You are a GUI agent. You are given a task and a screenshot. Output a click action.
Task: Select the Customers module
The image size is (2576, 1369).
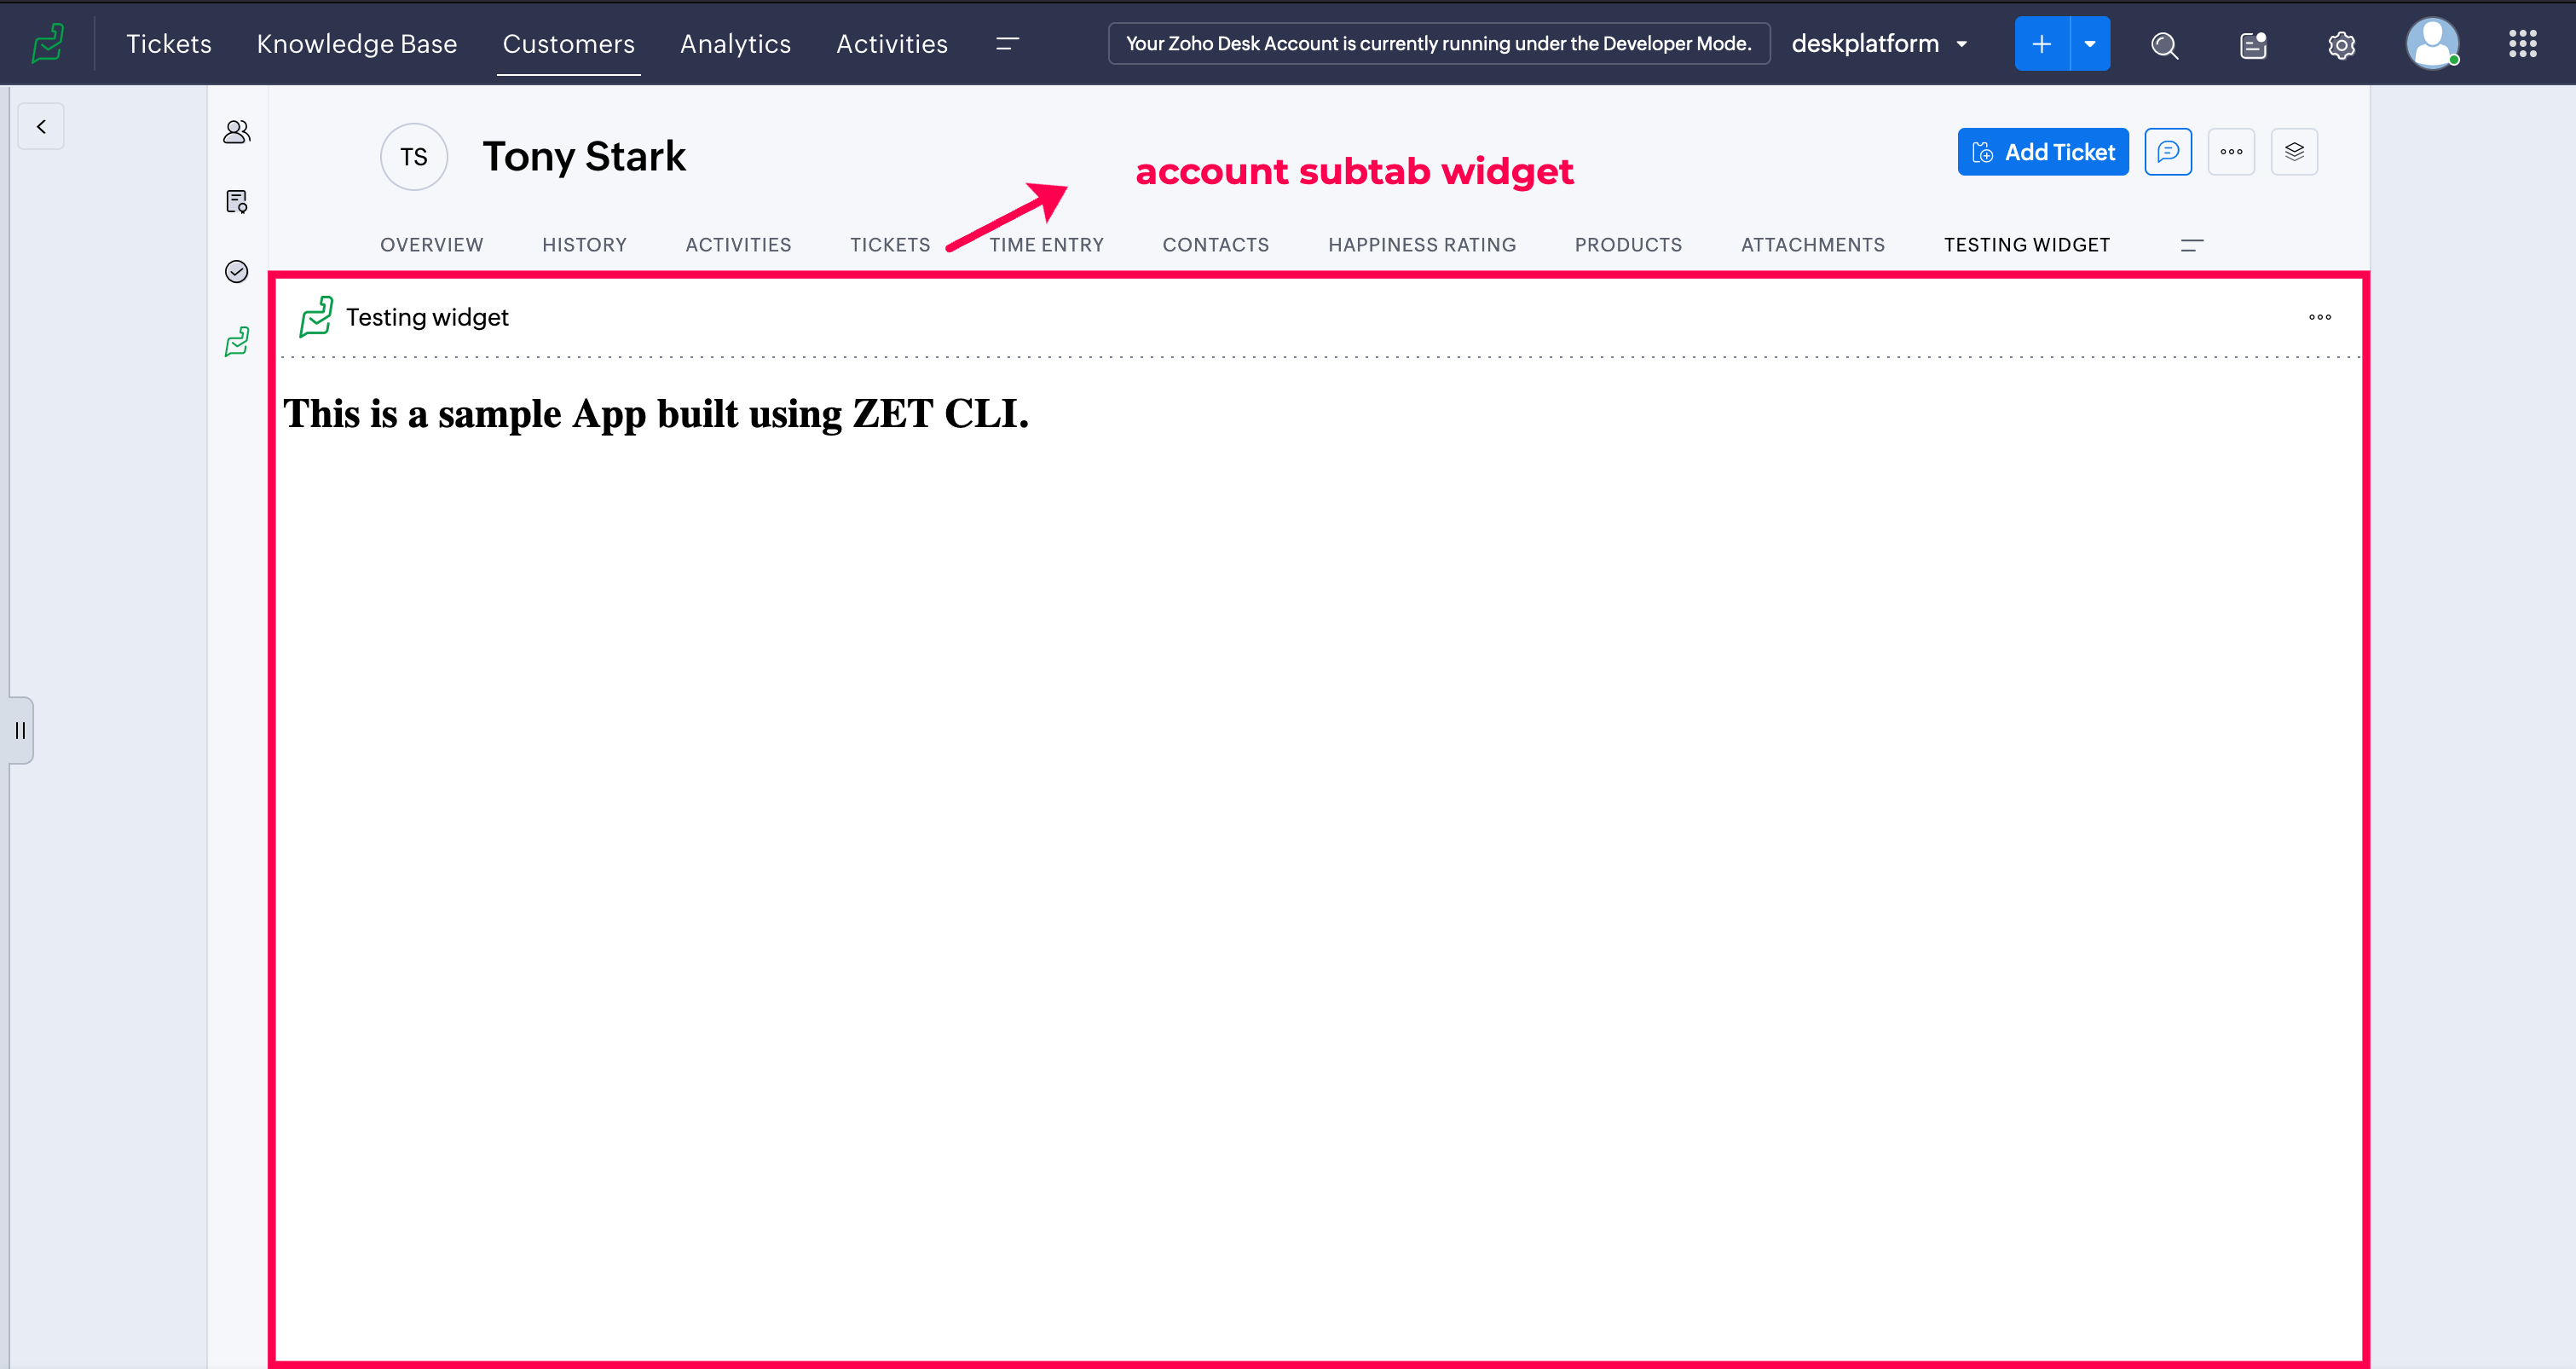568,43
